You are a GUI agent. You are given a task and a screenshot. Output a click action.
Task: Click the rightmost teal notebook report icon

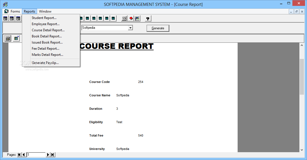coord(113,18)
